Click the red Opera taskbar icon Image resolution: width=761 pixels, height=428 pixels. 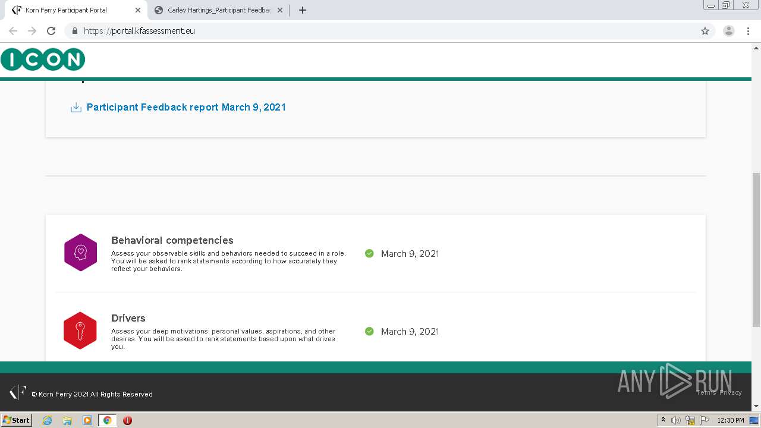pyautogui.click(x=127, y=420)
